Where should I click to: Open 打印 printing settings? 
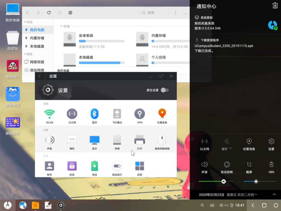click(140, 142)
